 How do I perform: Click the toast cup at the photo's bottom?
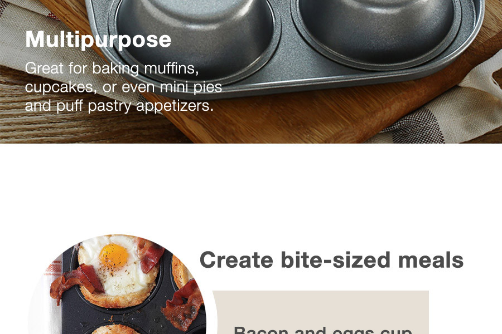(x=115, y=329)
